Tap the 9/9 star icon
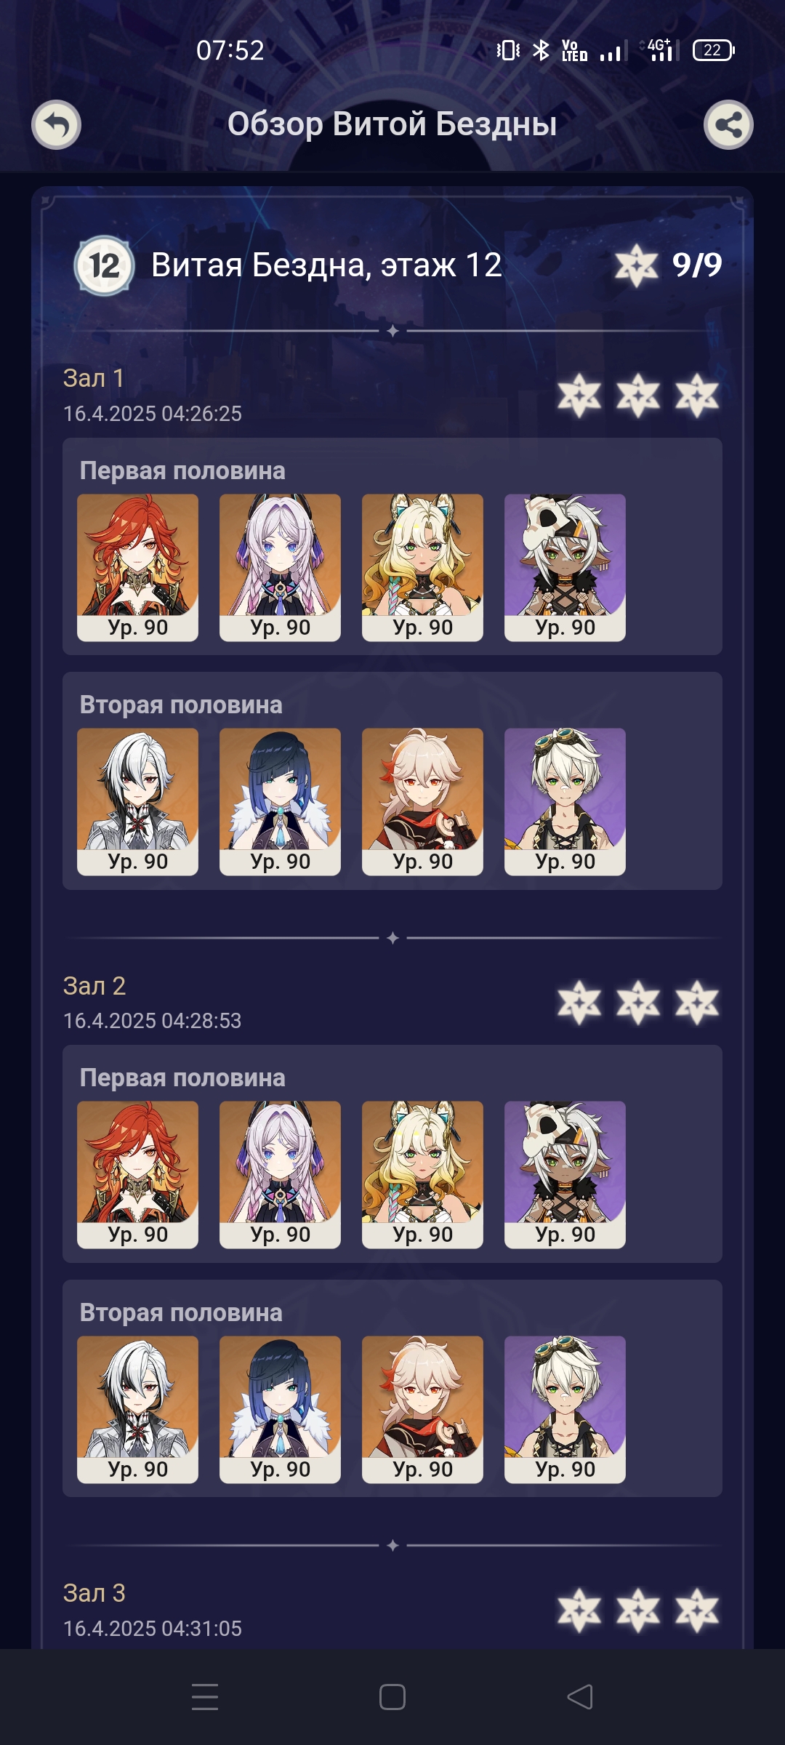This screenshot has width=785, height=1745. (x=637, y=265)
